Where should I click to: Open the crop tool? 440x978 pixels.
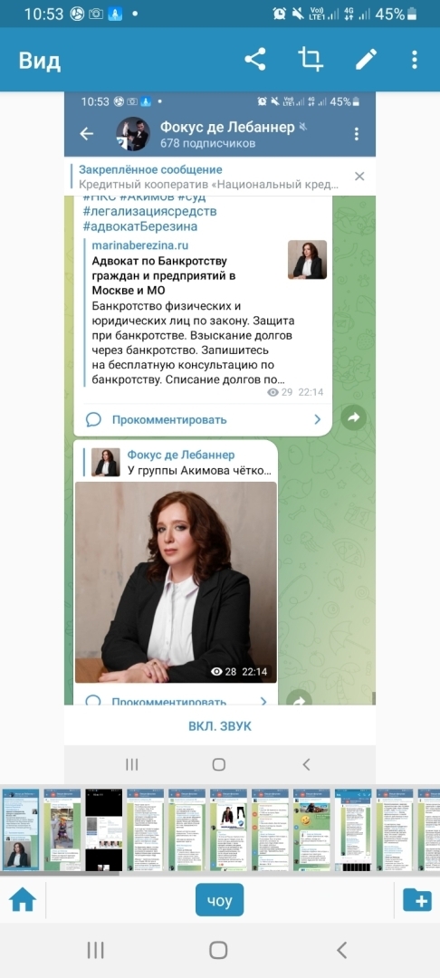310,59
